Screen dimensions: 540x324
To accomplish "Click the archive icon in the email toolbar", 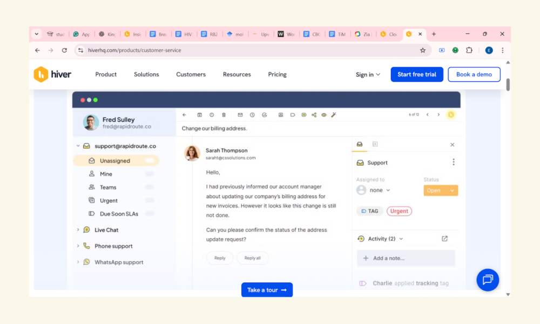I will [199, 115].
